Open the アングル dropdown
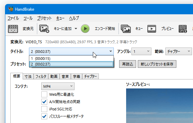The height and width of the screenshot is (123, 193). tap(141, 52)
